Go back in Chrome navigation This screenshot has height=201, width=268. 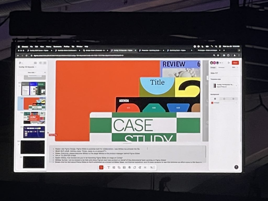18,55
